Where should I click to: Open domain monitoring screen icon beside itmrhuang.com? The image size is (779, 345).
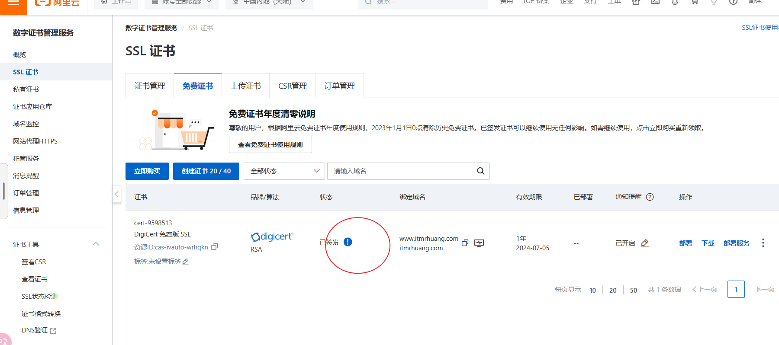[479, 243]
